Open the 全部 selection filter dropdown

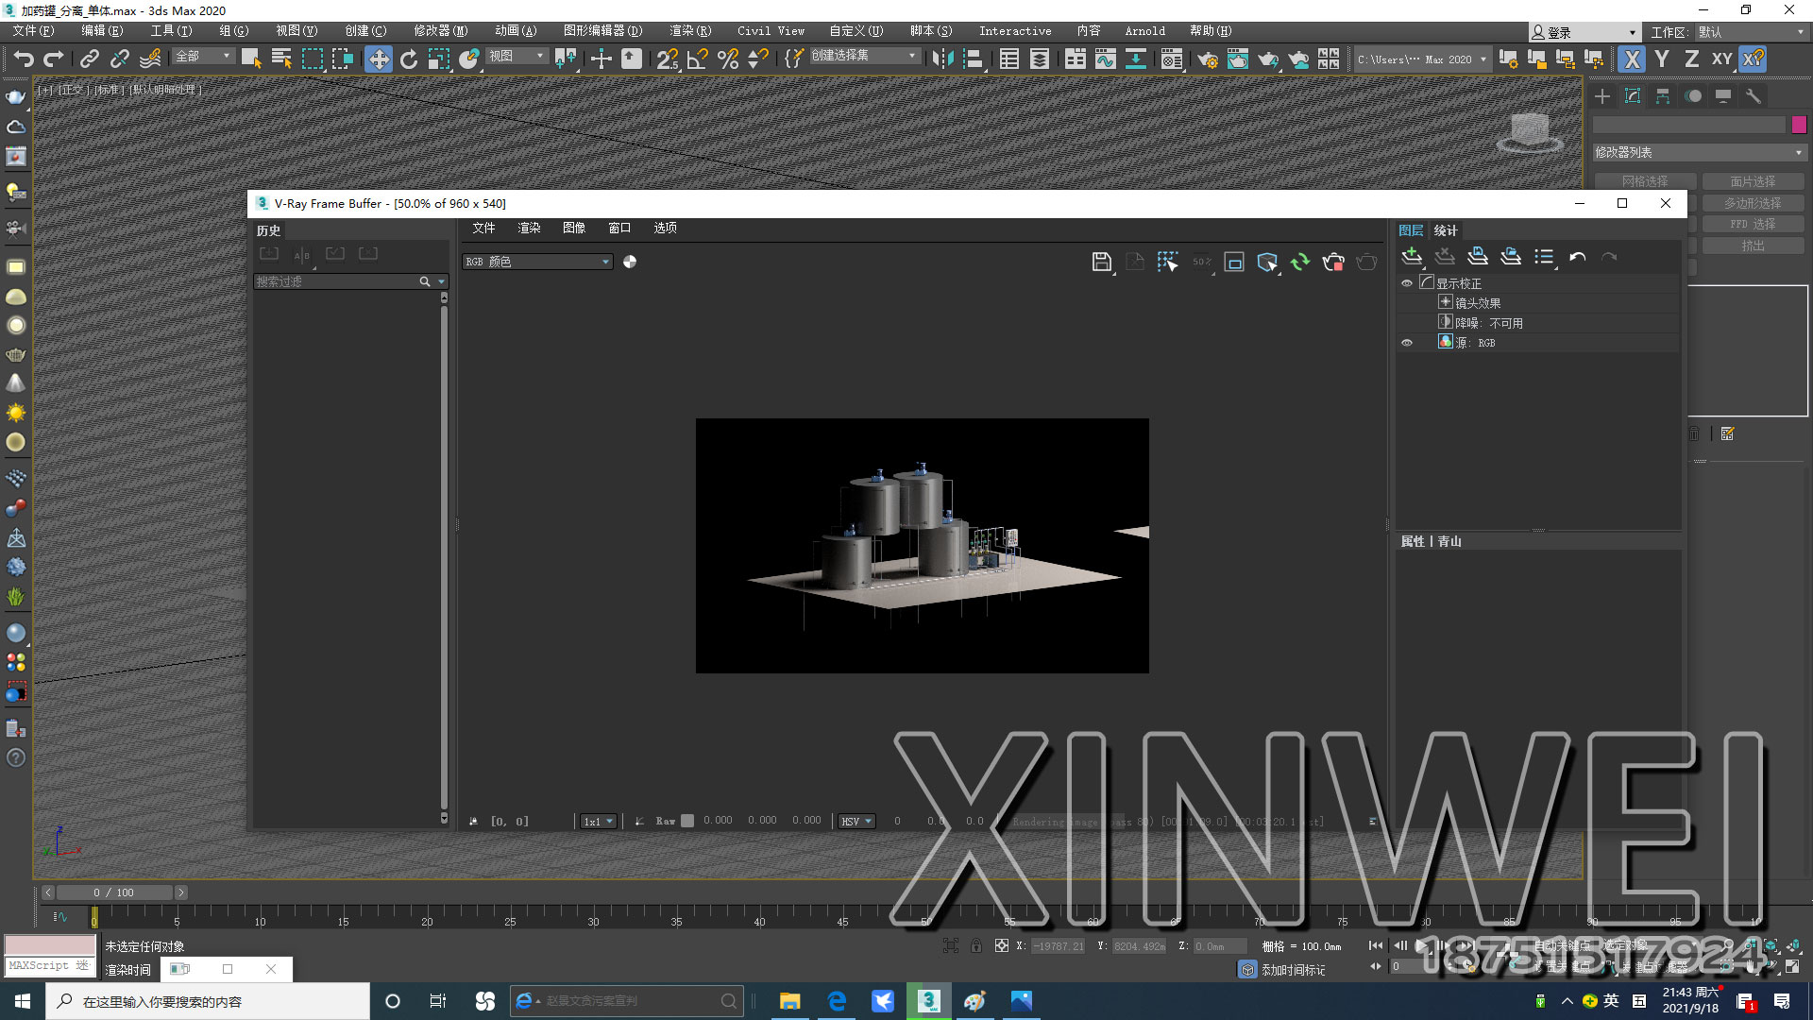point(202,57)
